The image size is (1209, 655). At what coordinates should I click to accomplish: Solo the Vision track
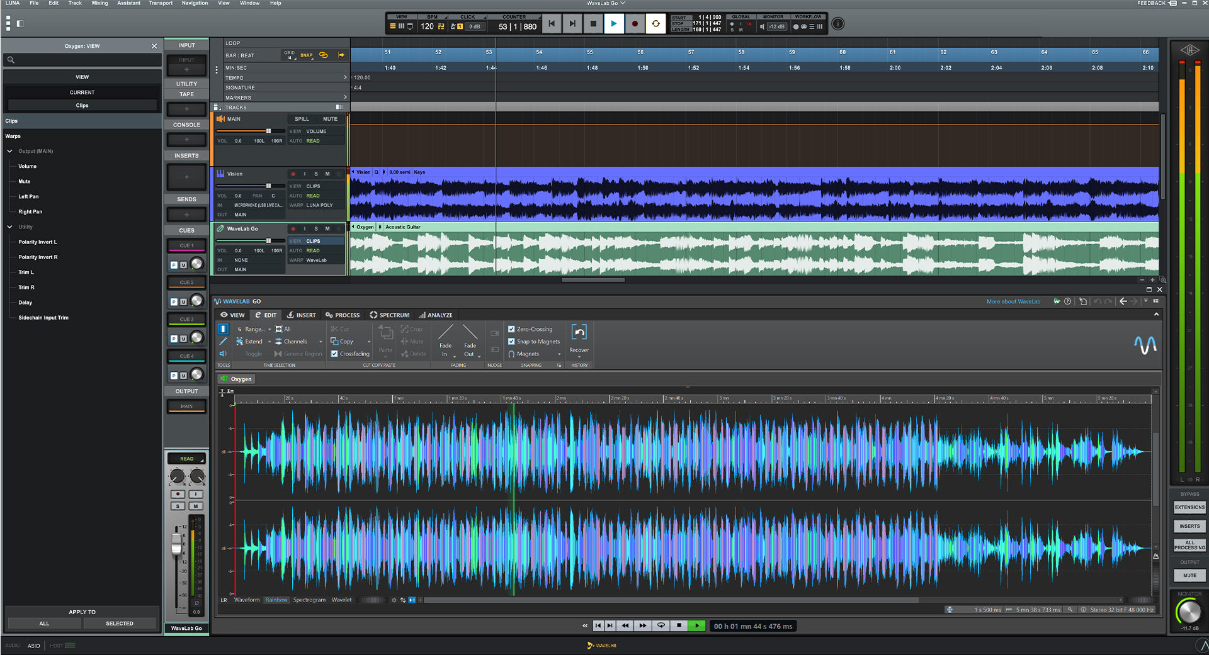pyautogui.click(x=316, y=174)
